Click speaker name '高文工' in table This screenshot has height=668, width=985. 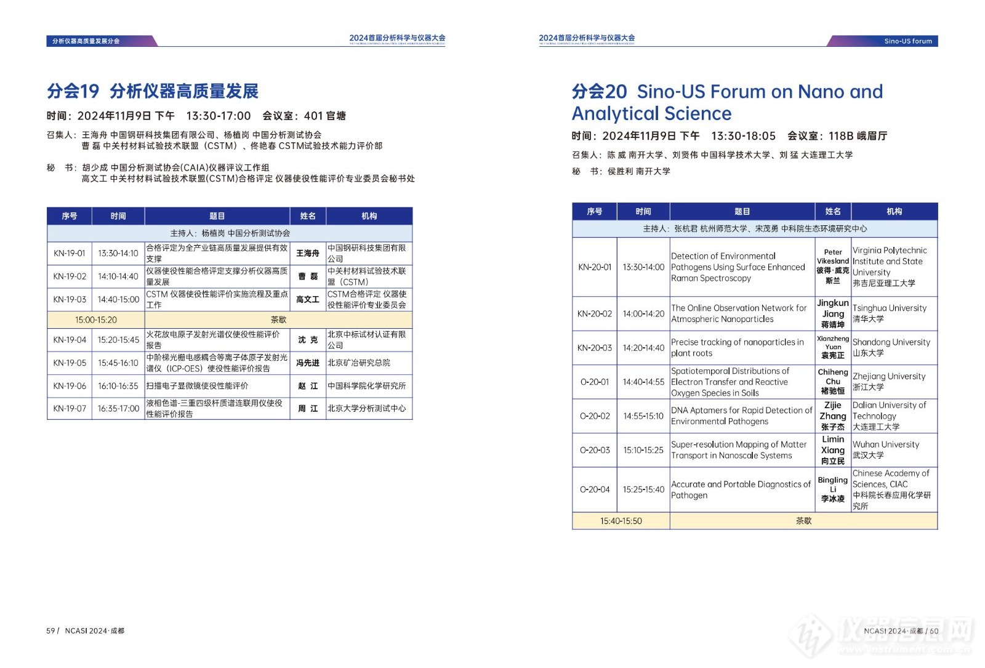coord(308,299)
